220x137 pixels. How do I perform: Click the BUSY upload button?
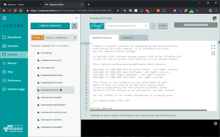coord(97,26)
